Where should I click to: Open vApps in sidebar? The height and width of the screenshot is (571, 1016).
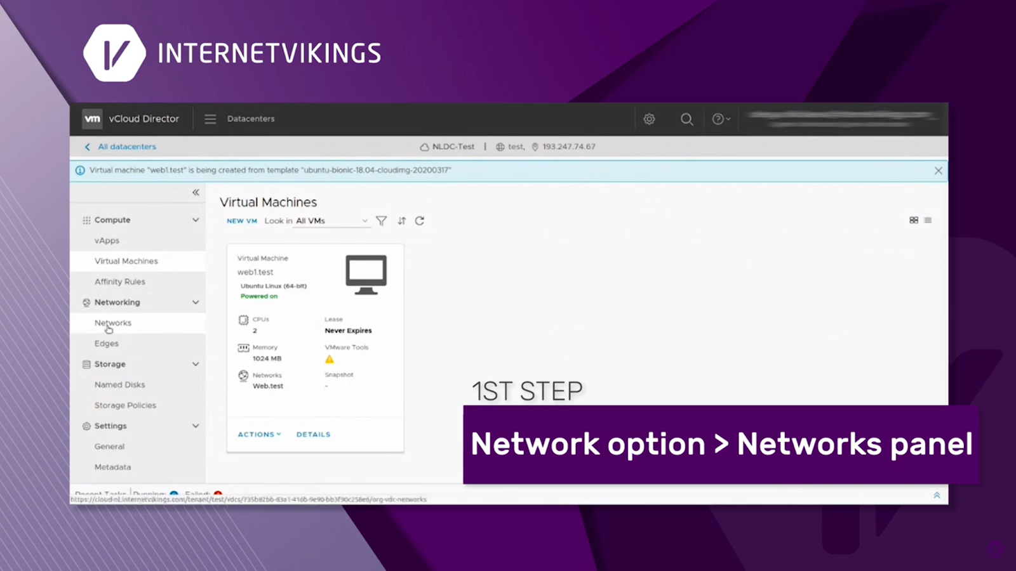[x=107, y=240]
